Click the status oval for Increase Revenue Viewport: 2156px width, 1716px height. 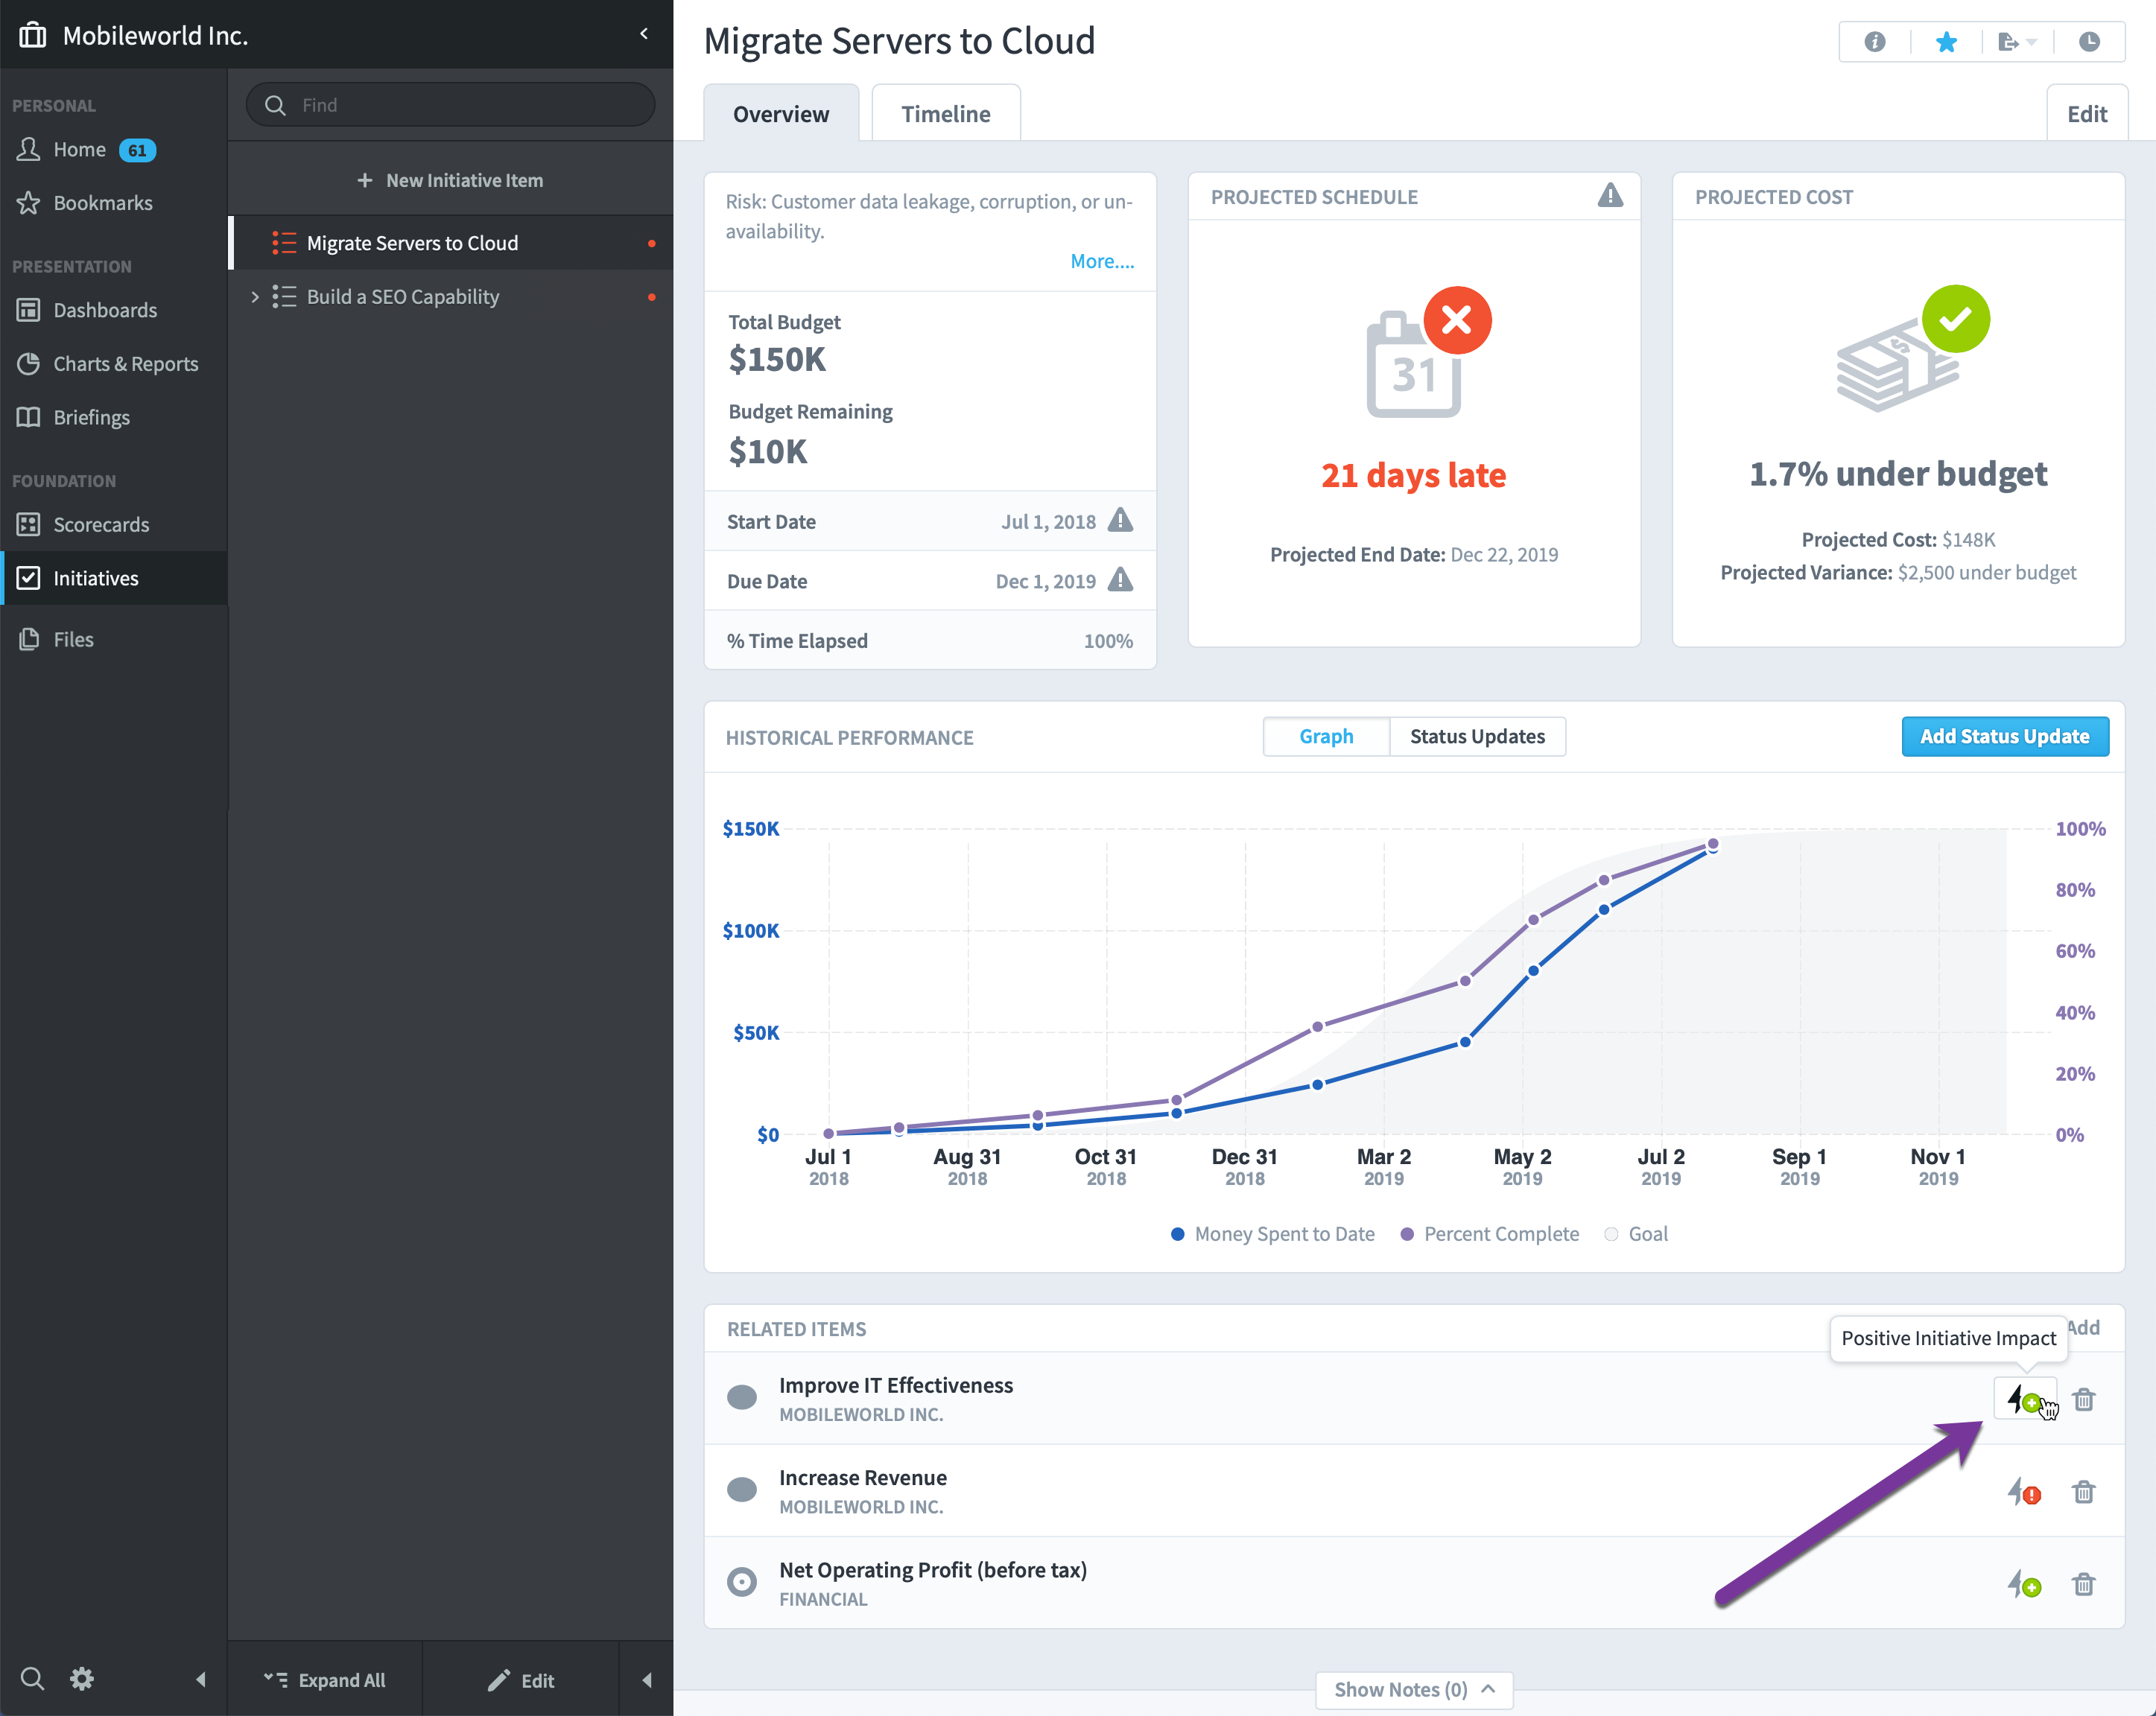pyautogui.click(x=742, y=1490)
